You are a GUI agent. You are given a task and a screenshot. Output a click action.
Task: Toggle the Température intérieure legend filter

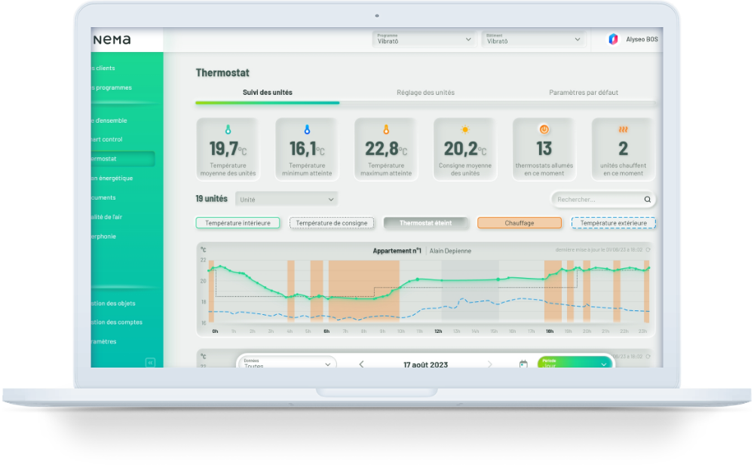click(x=238, y=223)
